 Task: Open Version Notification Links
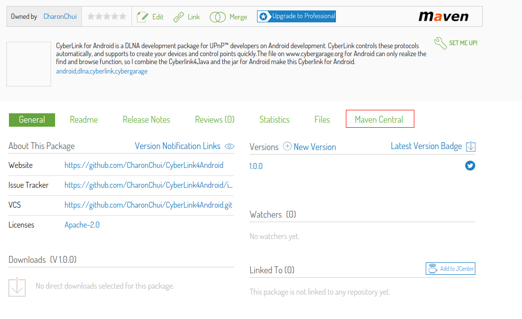[x=178, y=146]
